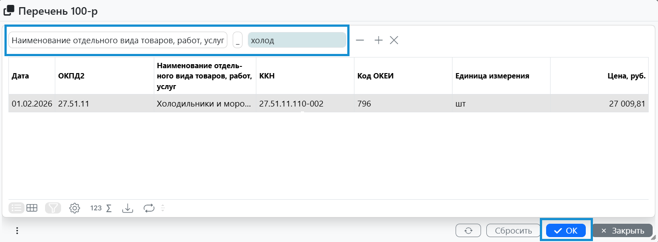Click the circular reload button near Сбросить
658x242 pixels.
tap(468, 230)
